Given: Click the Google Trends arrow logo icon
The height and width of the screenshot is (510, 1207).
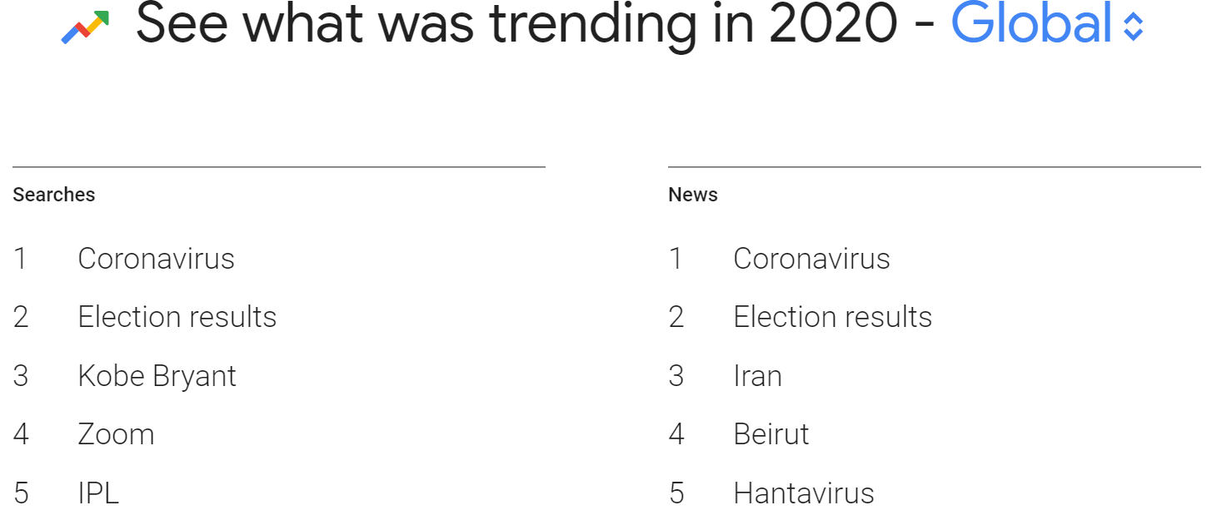Looking at the screenshot, I should (x=86, y=27).
